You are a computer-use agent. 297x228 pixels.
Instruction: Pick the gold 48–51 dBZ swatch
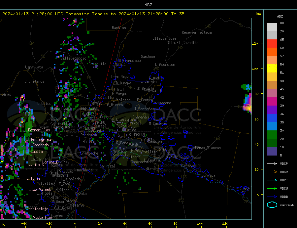tap(272, 76)
